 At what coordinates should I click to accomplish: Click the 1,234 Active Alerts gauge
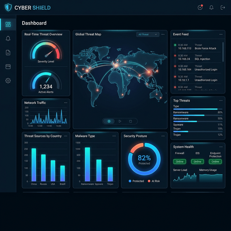tap(46, 80)
